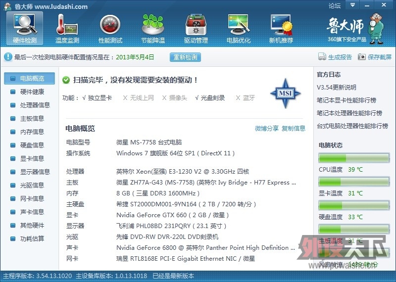Open the 硬件检测 hardware detection icon

coord(25,25)
